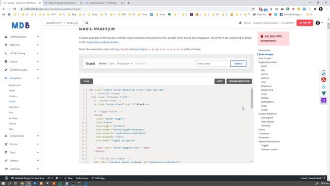Click the Gmail bookmark icon
Screen dimensions: 330x186
4,14
